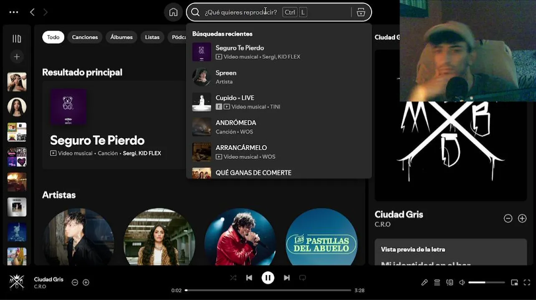This screenshot has height=300, width=536.
Task: Open the now-playing cover thumbnail in bottom bar
Action: point(17,282)
